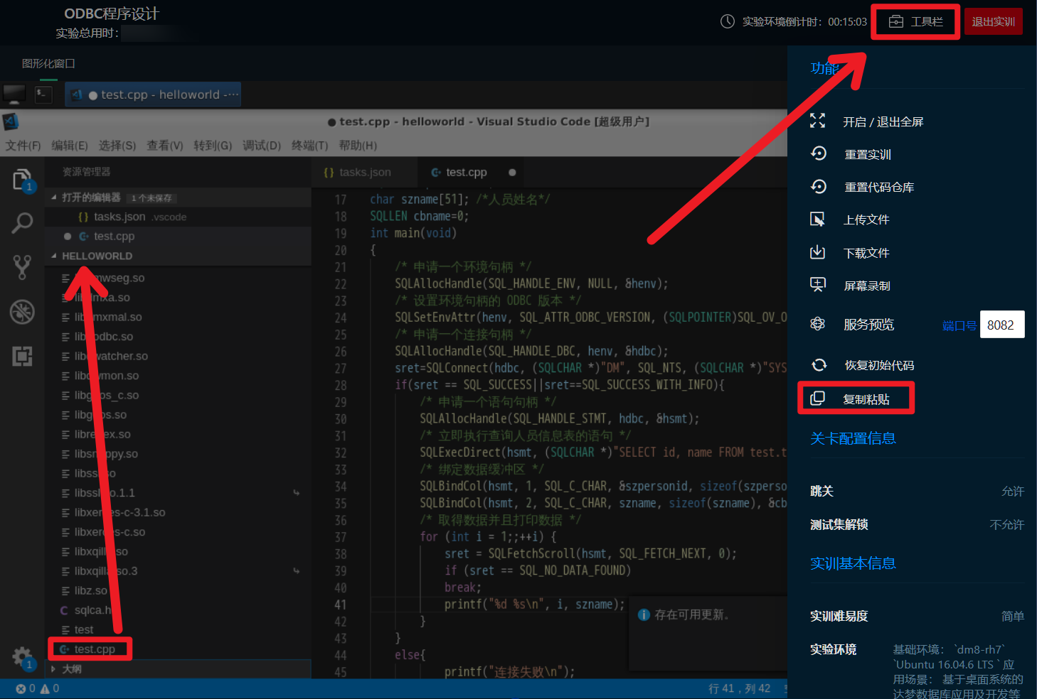Open the 文件(F) menu
Viewport: 1037px width, 699px height.
pos(23,146)
